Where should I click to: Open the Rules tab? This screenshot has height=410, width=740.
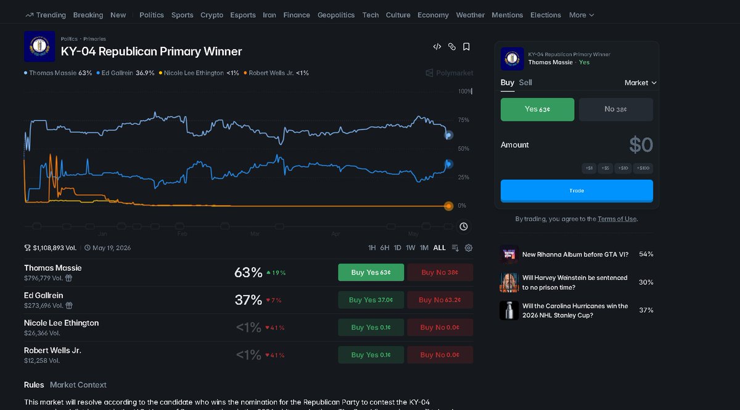34,385
